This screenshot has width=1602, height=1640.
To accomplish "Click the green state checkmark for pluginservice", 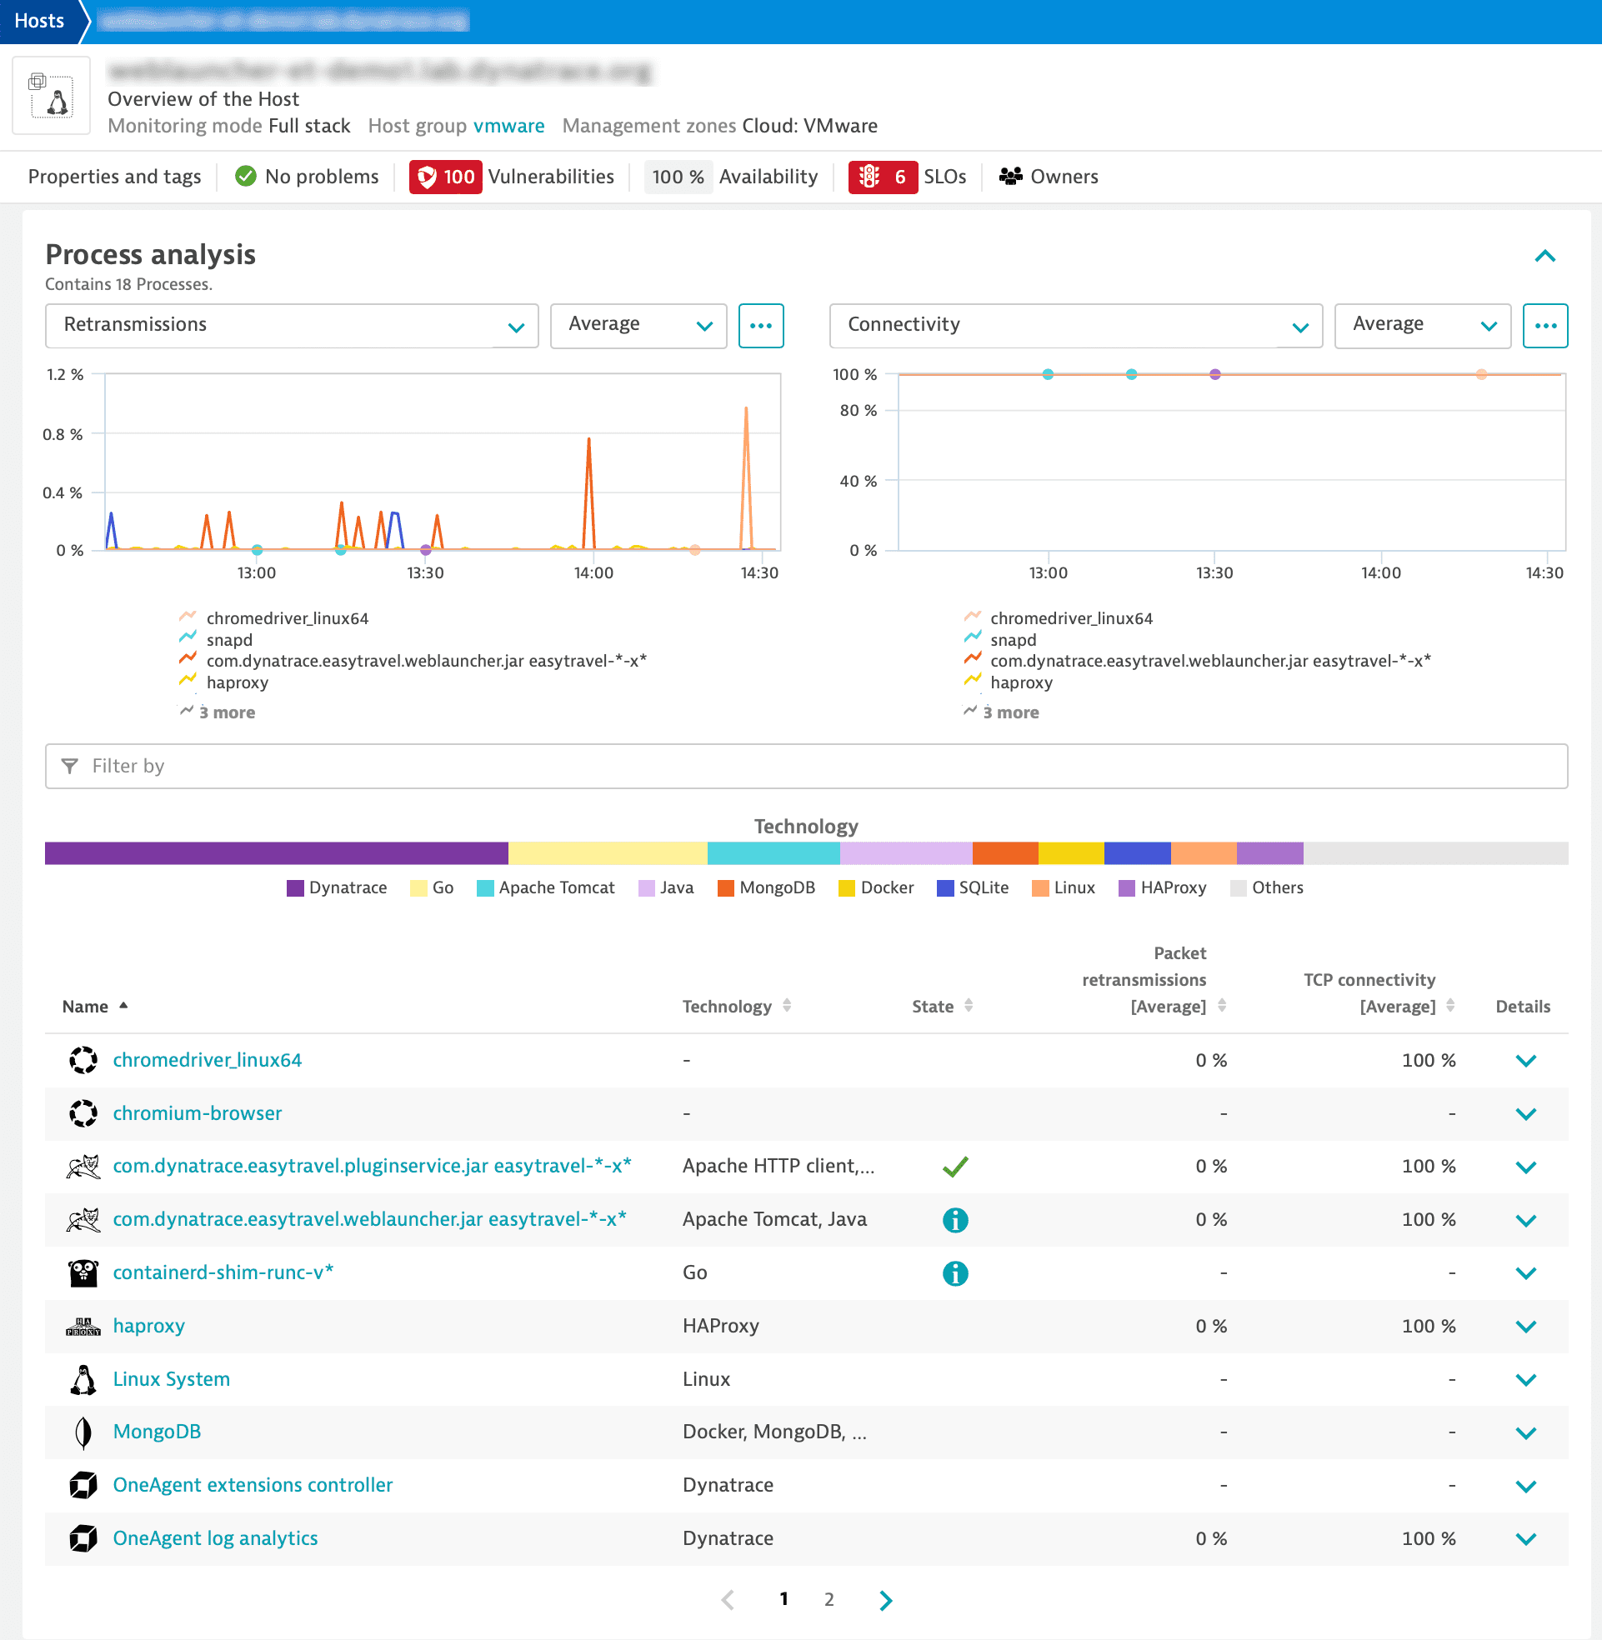I will click(x=955, y=1167).
